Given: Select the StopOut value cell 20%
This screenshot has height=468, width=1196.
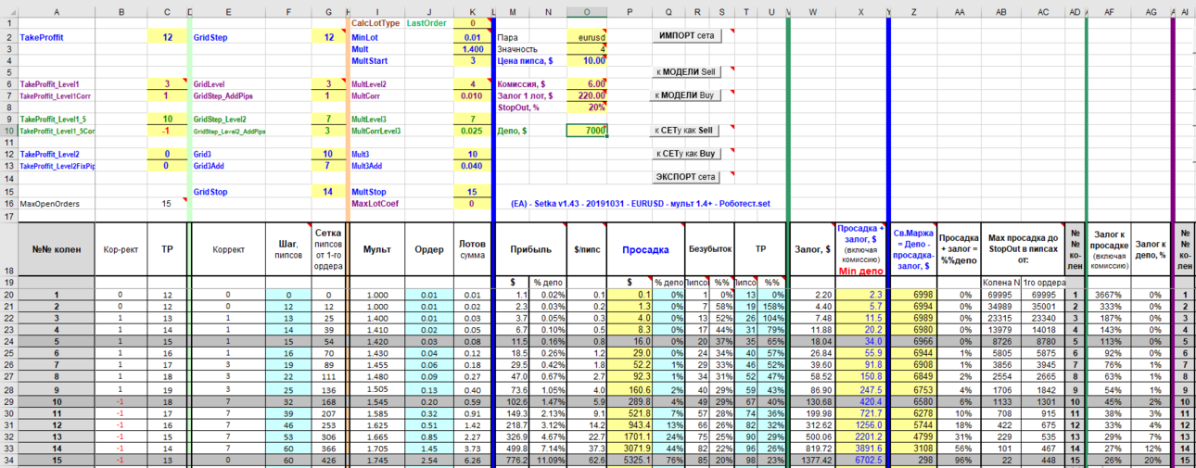Looking at the screenshot, I should tap(586, 108).
